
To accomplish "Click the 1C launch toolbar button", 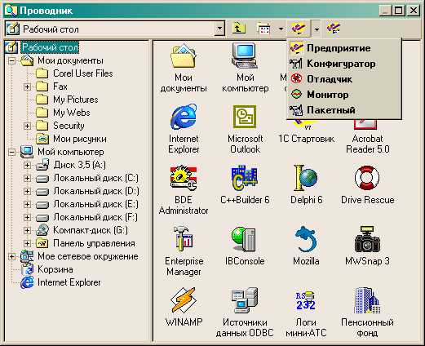I will pyautogui.click(x=299, y=29).
